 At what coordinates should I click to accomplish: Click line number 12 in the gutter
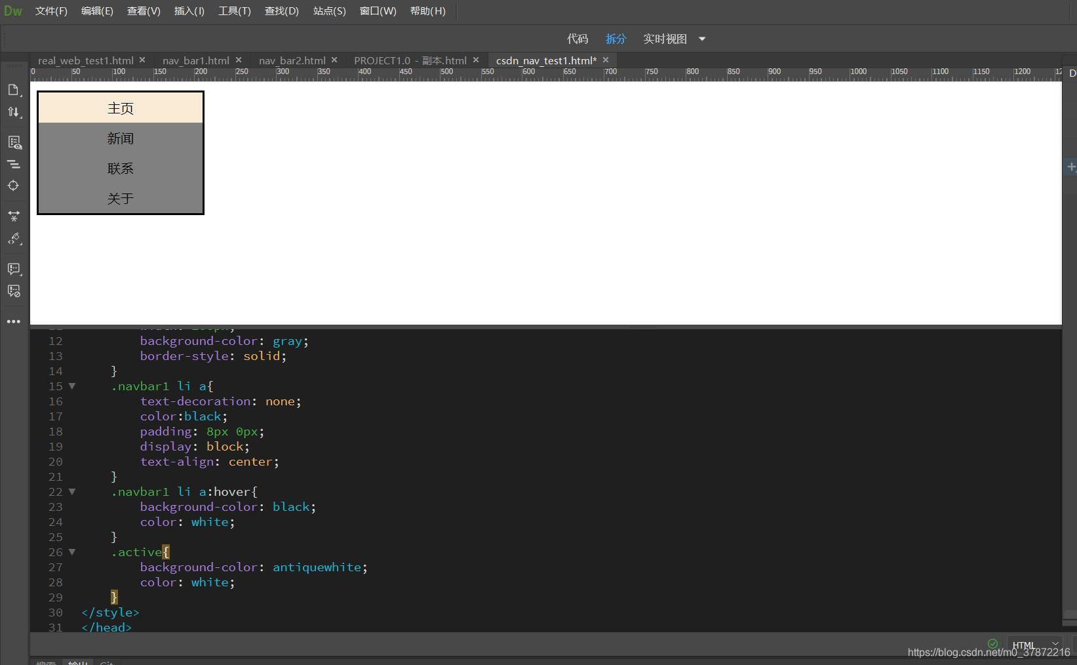click(x=56, y=341)
